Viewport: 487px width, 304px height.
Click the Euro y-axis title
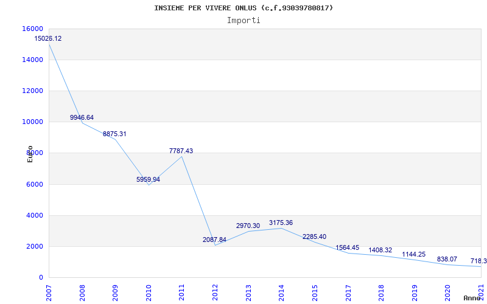pos(30,154)
